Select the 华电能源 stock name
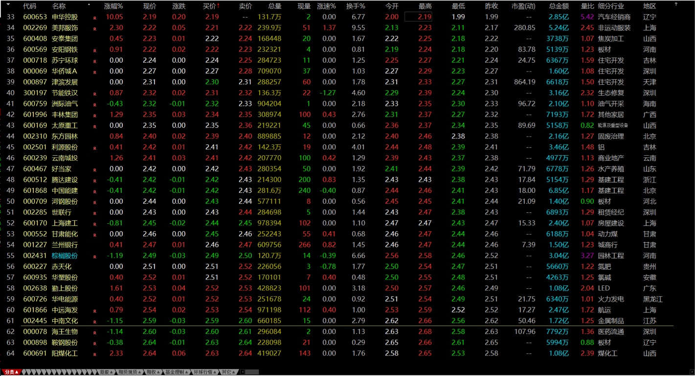 coord(65,299)
